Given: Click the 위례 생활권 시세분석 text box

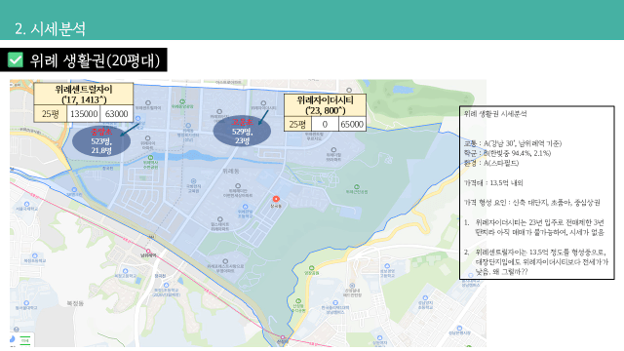Looking at the screenshot, I should pos(537,193).
